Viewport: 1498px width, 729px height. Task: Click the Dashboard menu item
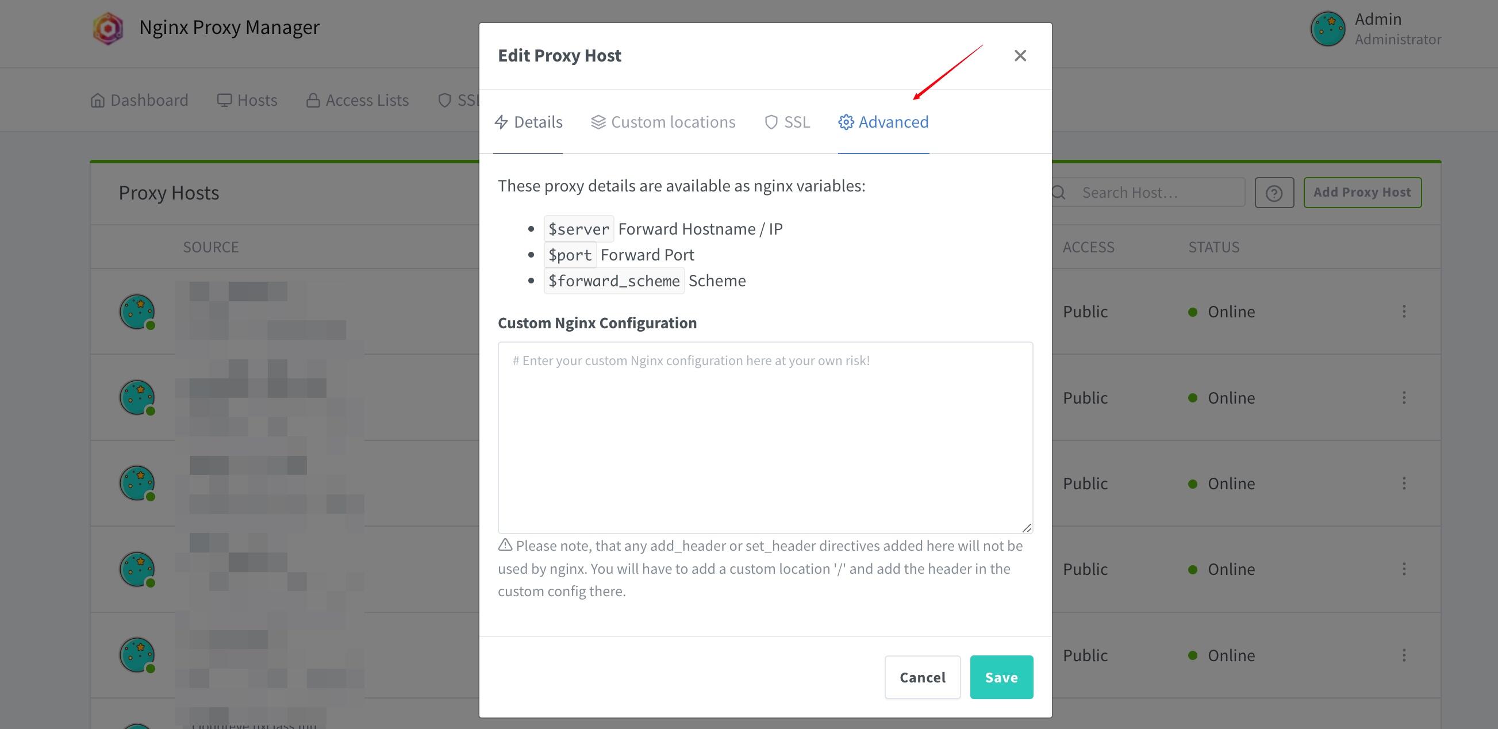pos(140,100)
